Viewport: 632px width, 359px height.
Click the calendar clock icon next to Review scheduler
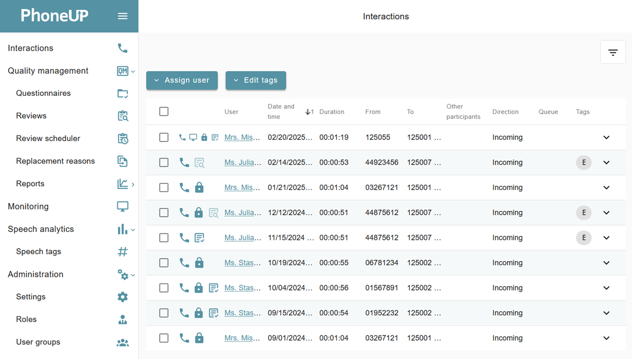tap(122, 138)
